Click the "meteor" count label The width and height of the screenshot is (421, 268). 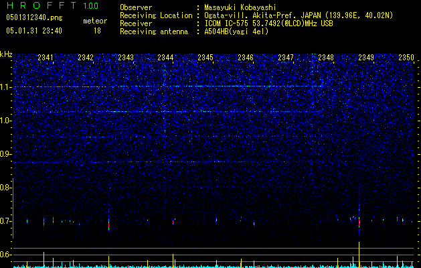click(95, 21)
